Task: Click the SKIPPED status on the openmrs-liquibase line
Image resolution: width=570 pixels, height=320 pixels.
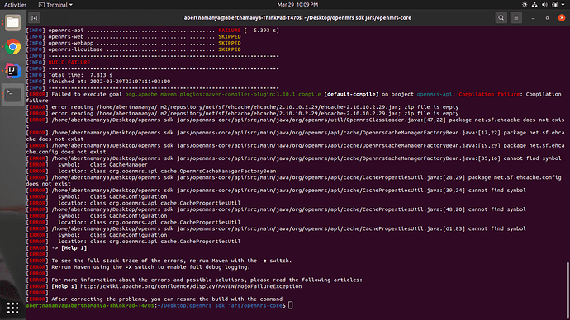Action: 230,49
